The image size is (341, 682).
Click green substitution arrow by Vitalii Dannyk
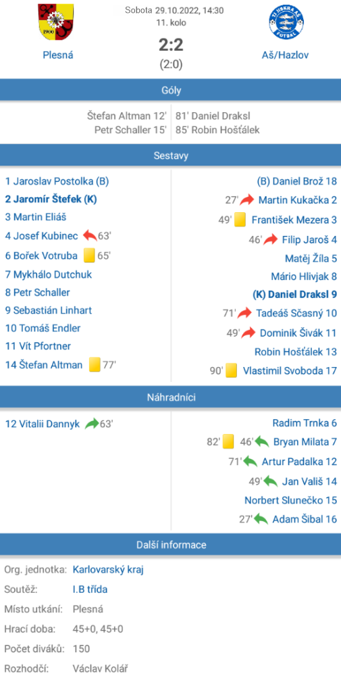point(92,424)
